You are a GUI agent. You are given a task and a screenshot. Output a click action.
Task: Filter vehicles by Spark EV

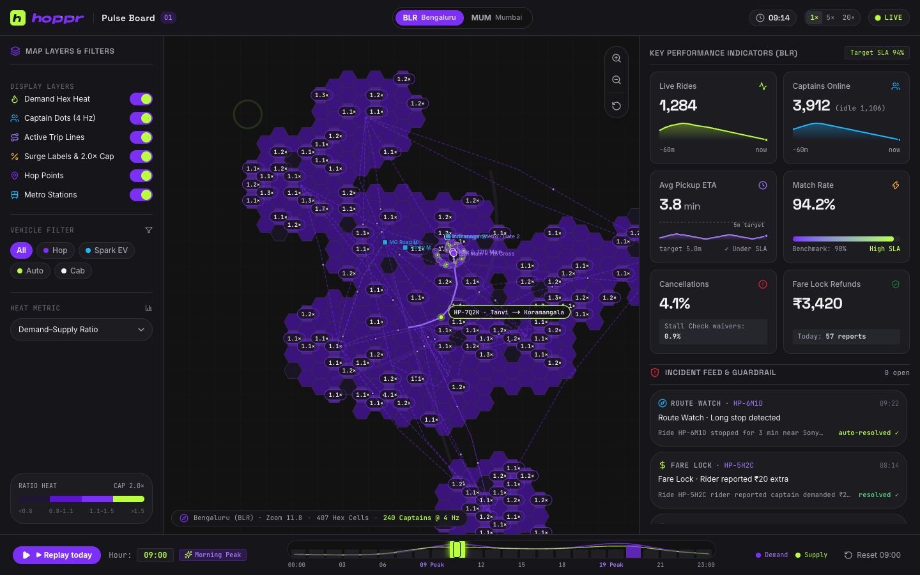point(106,250)
